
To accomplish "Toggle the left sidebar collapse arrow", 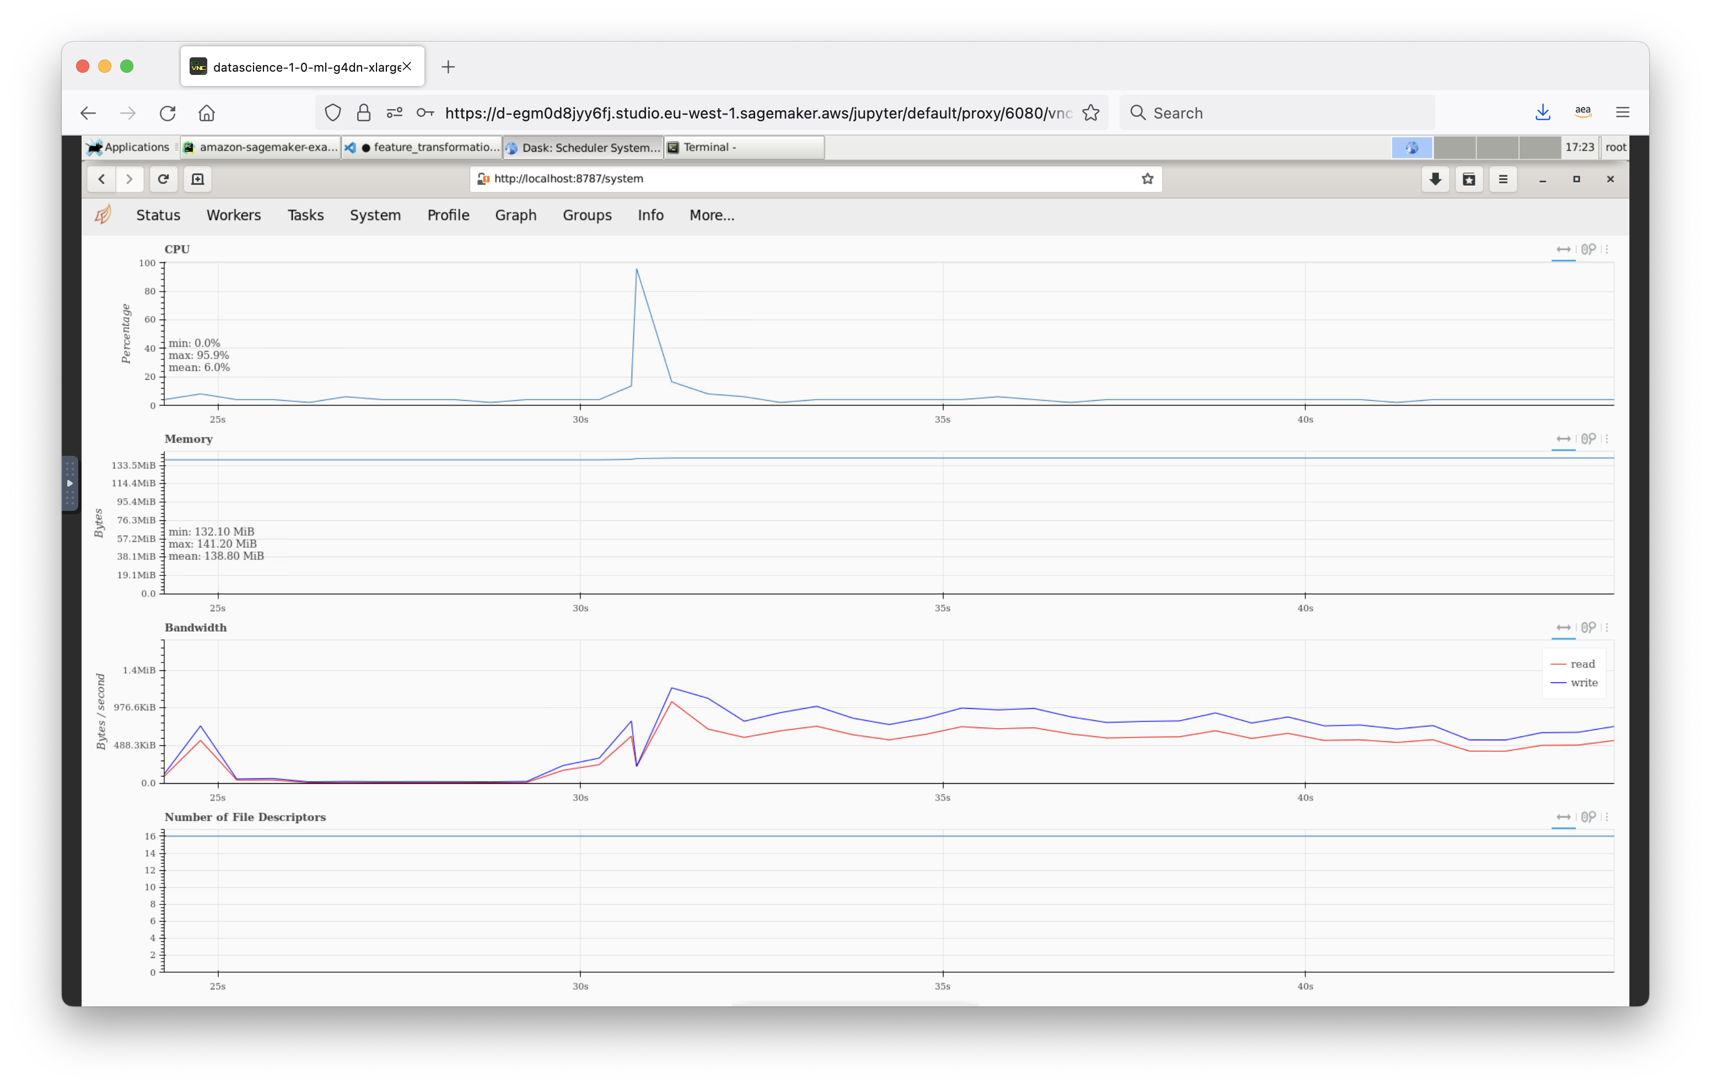I will 71,483.
